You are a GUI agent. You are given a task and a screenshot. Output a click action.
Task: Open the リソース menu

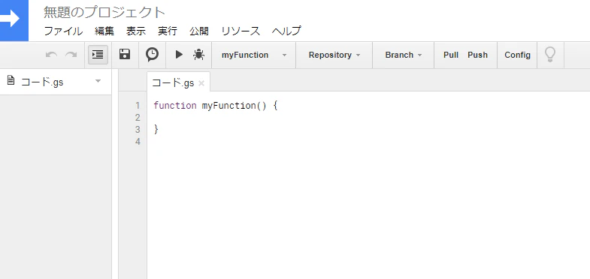point(241,31)
